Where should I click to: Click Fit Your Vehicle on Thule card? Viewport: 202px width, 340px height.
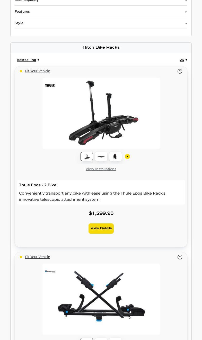coord(38,71)
